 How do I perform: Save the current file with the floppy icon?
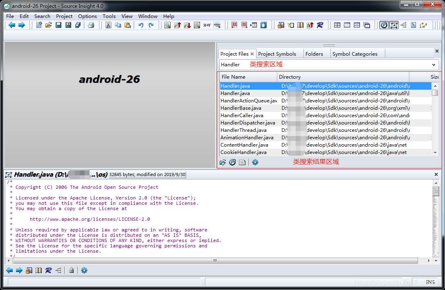(x=58, y=25)
